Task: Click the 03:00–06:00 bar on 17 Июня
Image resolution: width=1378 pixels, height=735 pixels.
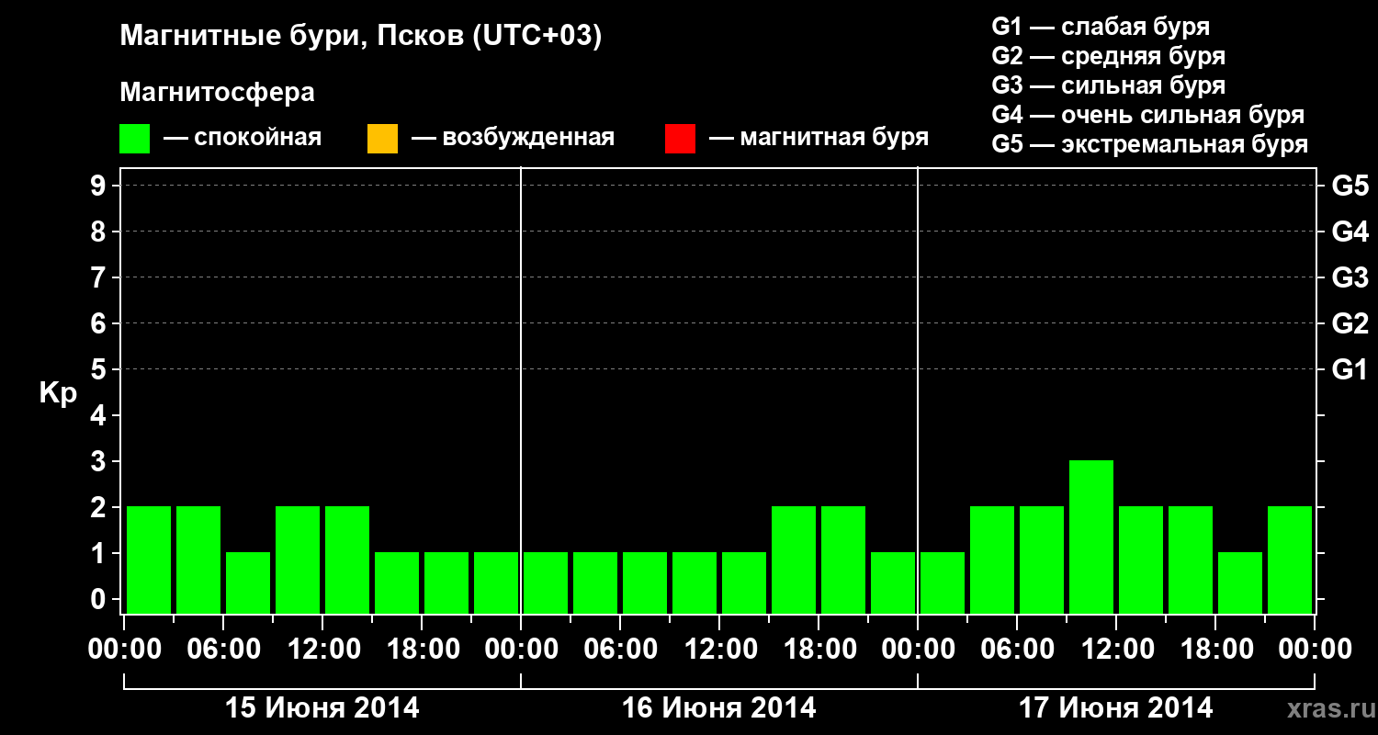Action: (992, 560)
